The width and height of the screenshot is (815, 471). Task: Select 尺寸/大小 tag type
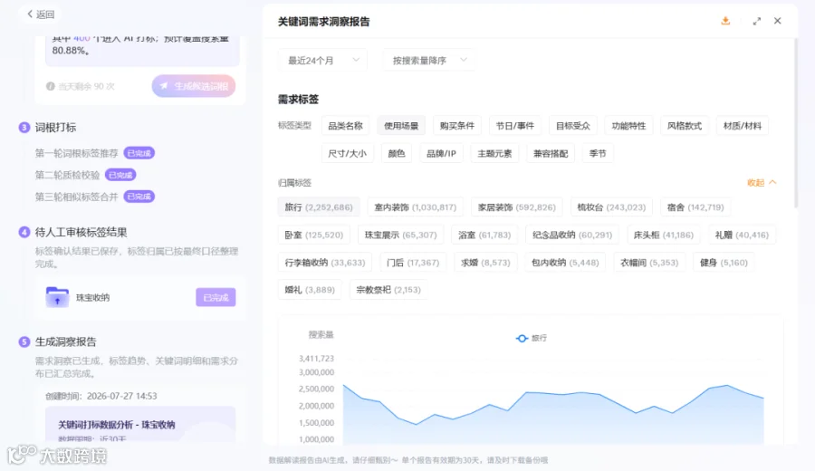coord(347,153)
